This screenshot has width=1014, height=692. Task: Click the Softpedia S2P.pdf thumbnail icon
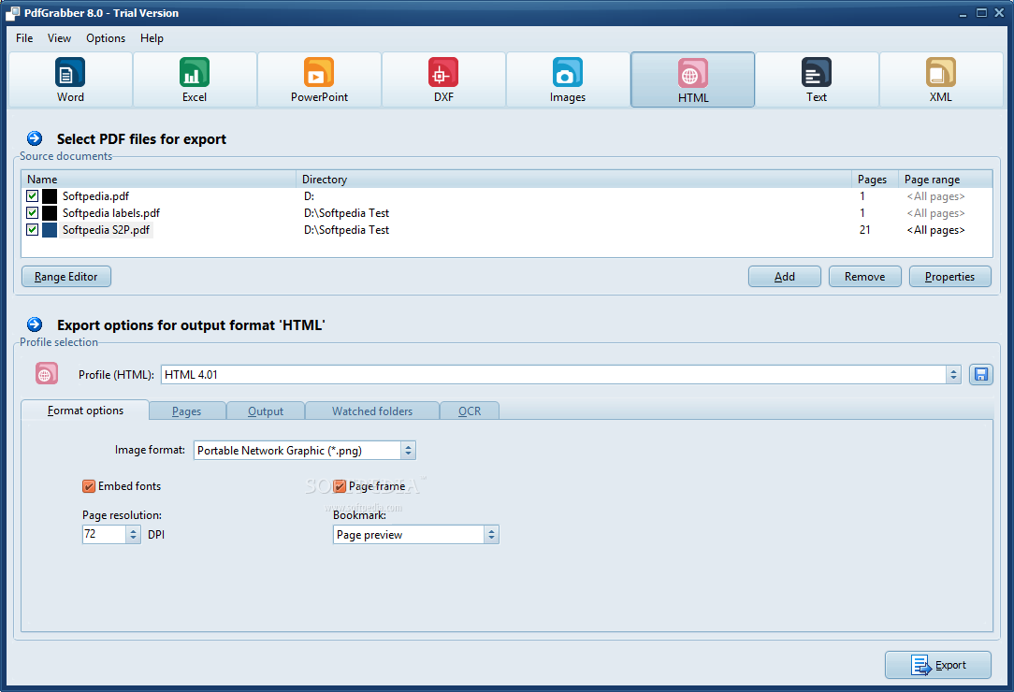point(50,230)
